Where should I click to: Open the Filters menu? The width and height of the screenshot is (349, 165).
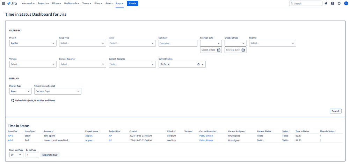tap(57, 3)
